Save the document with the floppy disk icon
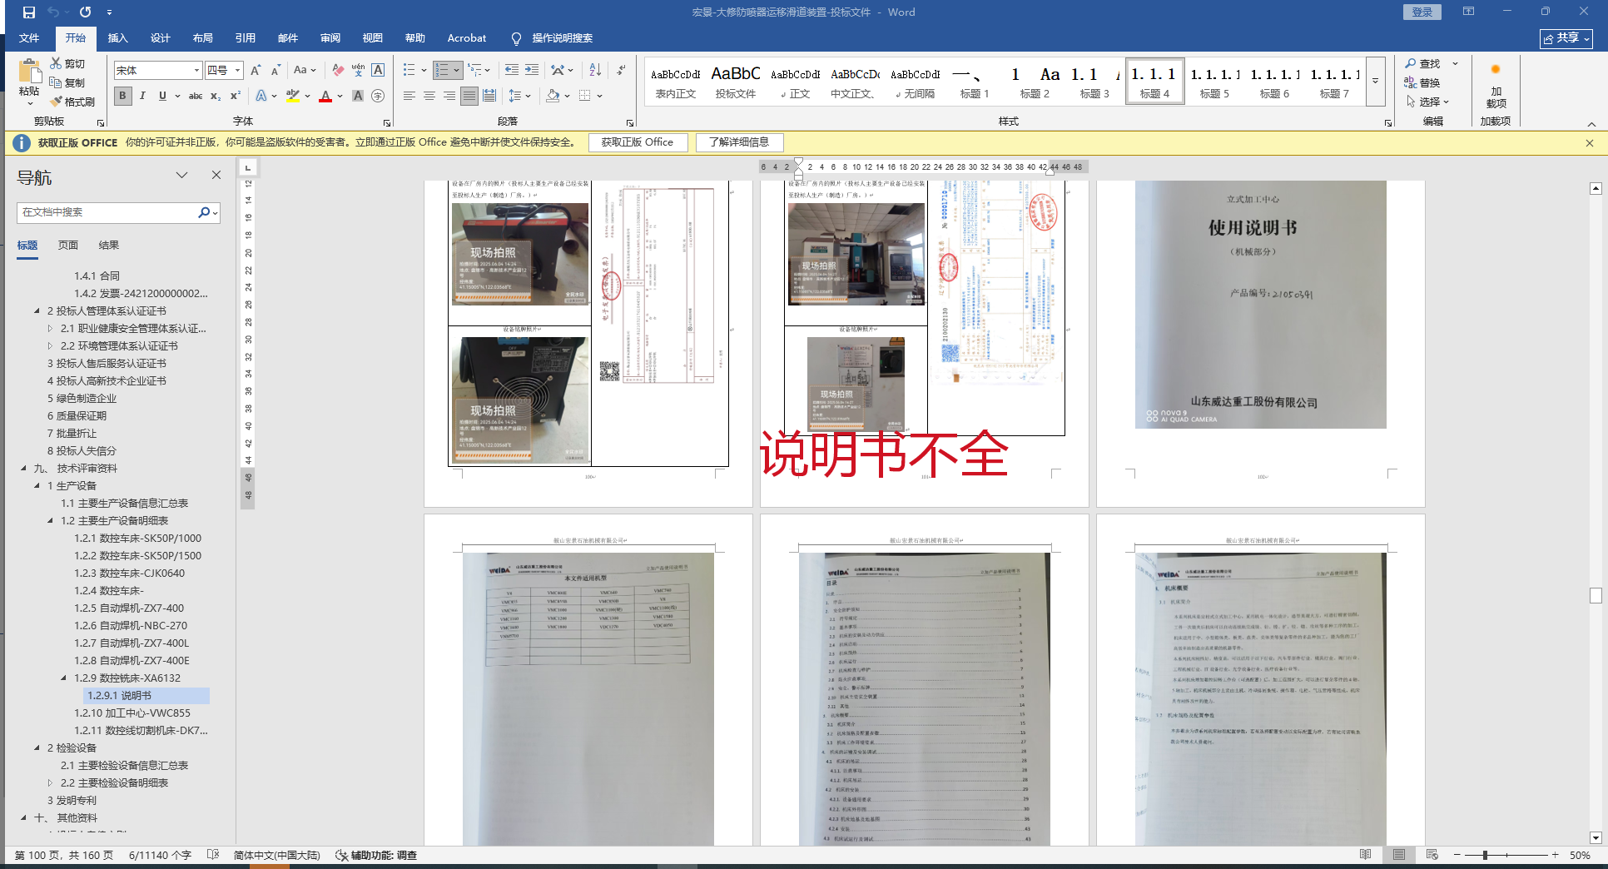 click(29, 12)
